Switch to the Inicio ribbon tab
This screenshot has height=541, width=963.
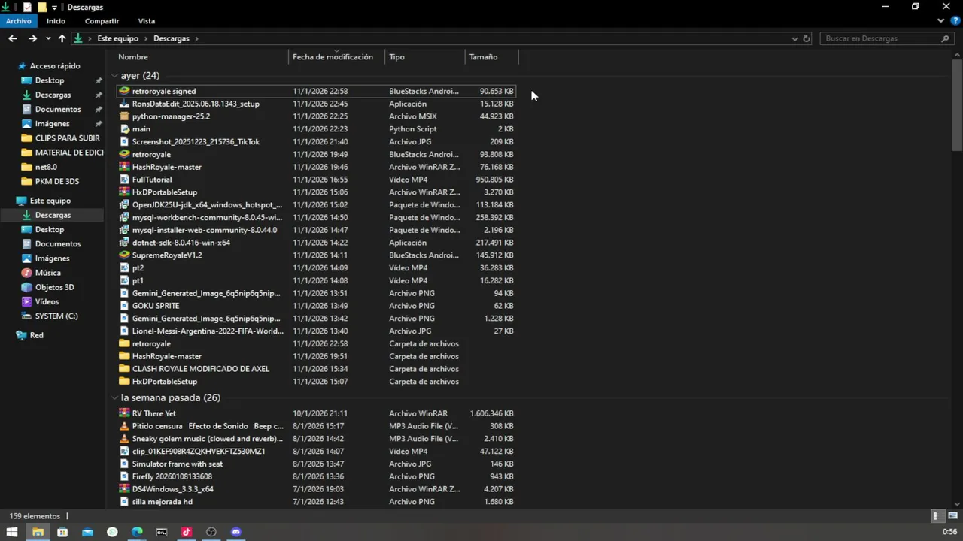point(56,21)
